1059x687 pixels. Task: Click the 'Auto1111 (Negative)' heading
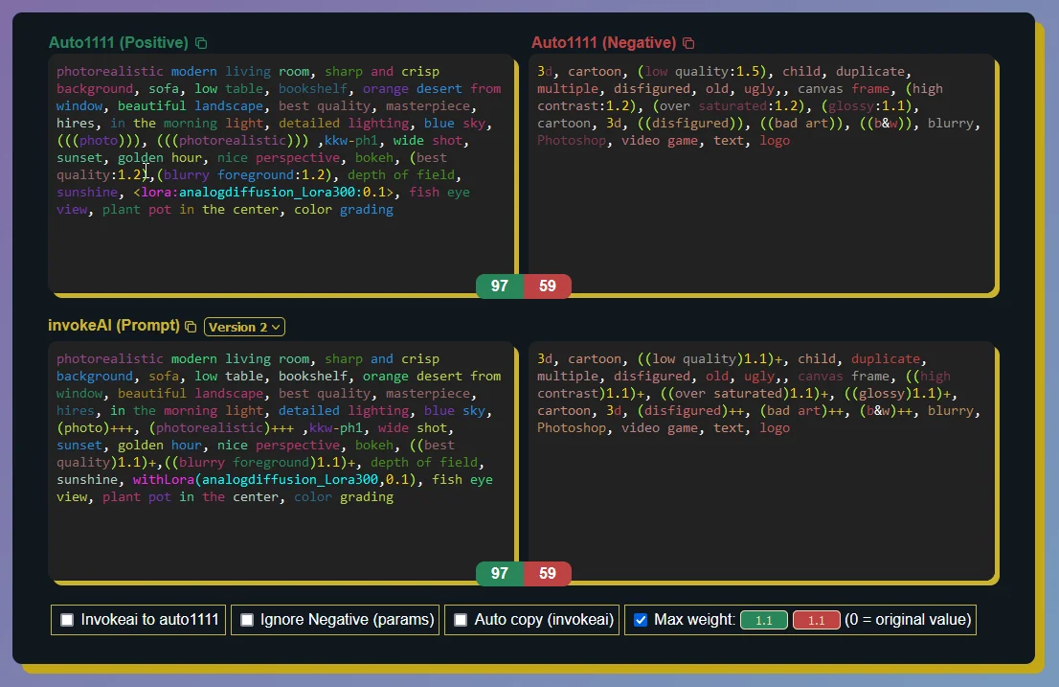[x=604, y=42]
